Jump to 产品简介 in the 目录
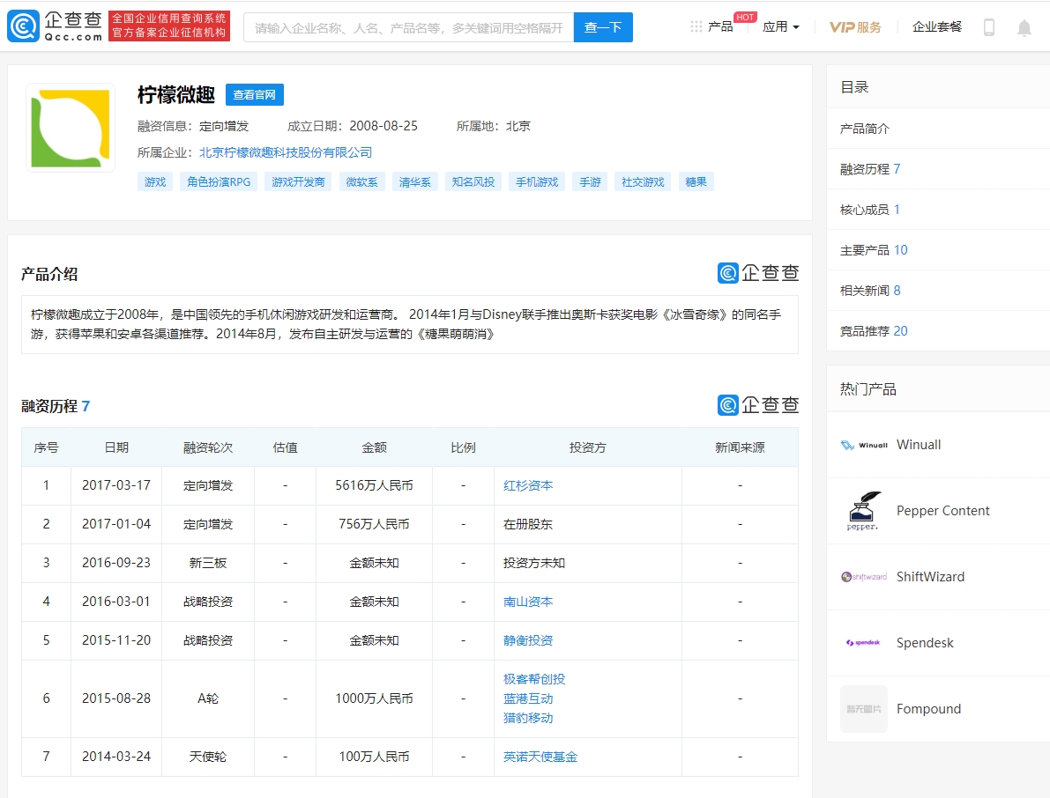Viewport: 1050px width, 798px height. coord(865,129)
